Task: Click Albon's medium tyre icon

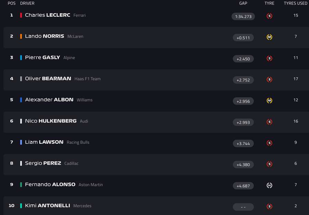Action: pos(270,101)
